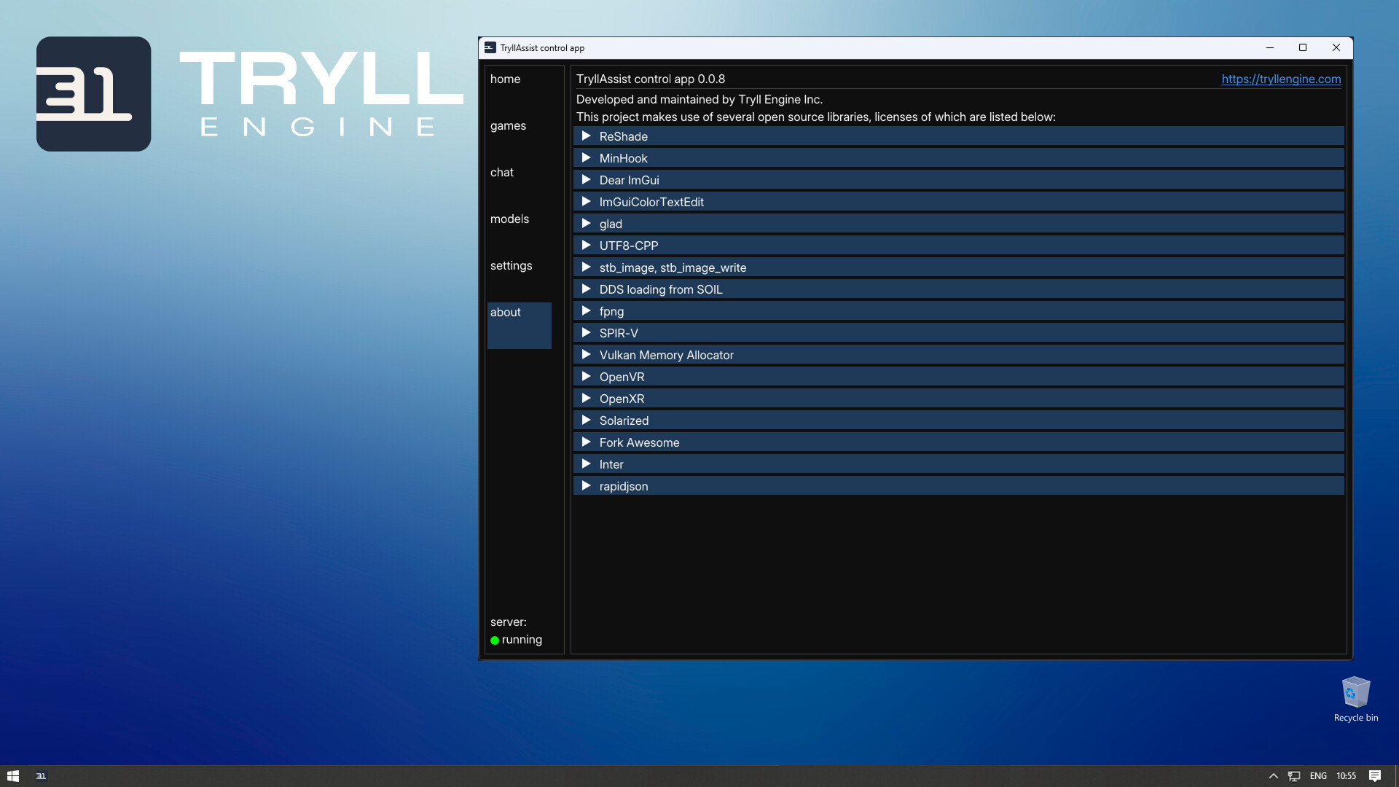Expand the Vulkan Memory Allocator license
1399x787 pixels.
pyautogui.click(x=587, y=354)
